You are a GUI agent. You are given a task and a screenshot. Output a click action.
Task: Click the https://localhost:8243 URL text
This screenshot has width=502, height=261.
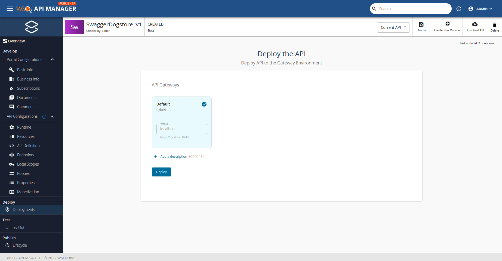point(174,137)
